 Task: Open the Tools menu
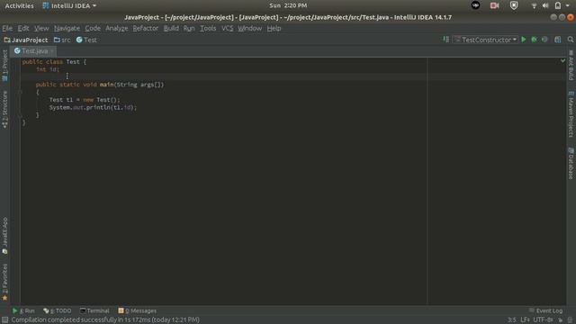click(x=208, y=28)
